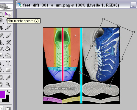This screenshot has height=110, width=137.
Task: Select the Zoom magnifier tool
Action: (8, 84)
